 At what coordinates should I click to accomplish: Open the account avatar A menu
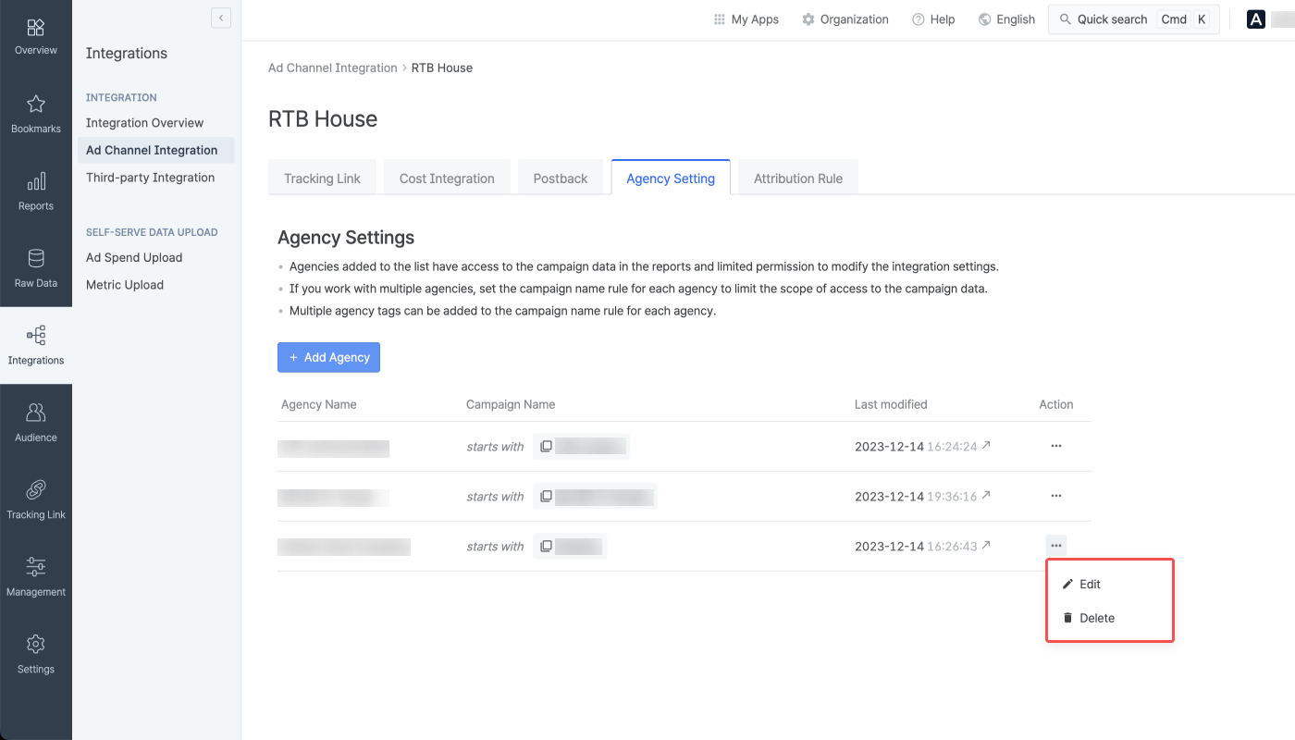tap(1255, 19)
